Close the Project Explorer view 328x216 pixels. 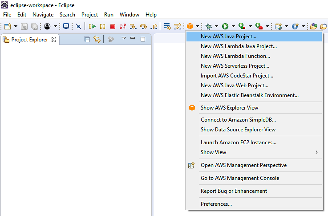[54, 40]
